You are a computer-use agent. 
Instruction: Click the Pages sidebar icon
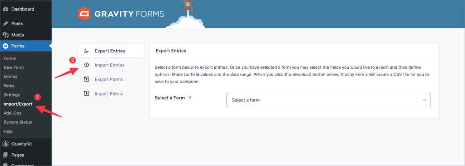tap(5, 155)
